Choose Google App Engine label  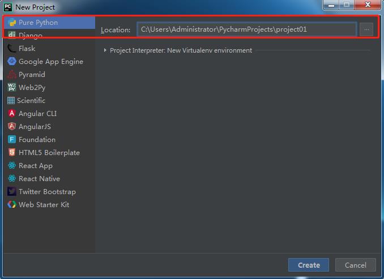click(x=51, y=62)
